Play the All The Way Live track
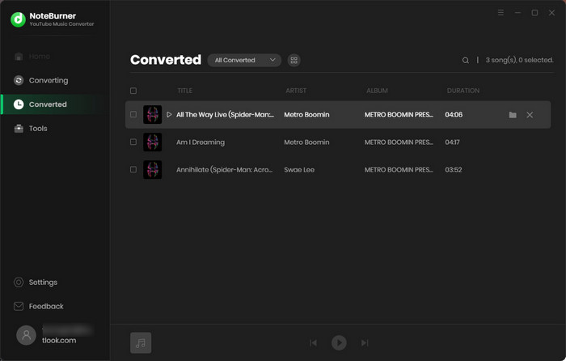Image resolution: width=566 pixels, height=361 pixels. point(169,115)
